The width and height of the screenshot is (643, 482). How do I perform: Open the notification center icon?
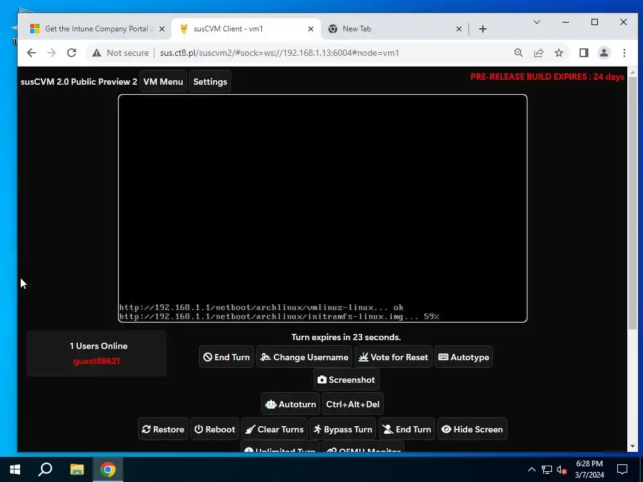pos(622,469)
